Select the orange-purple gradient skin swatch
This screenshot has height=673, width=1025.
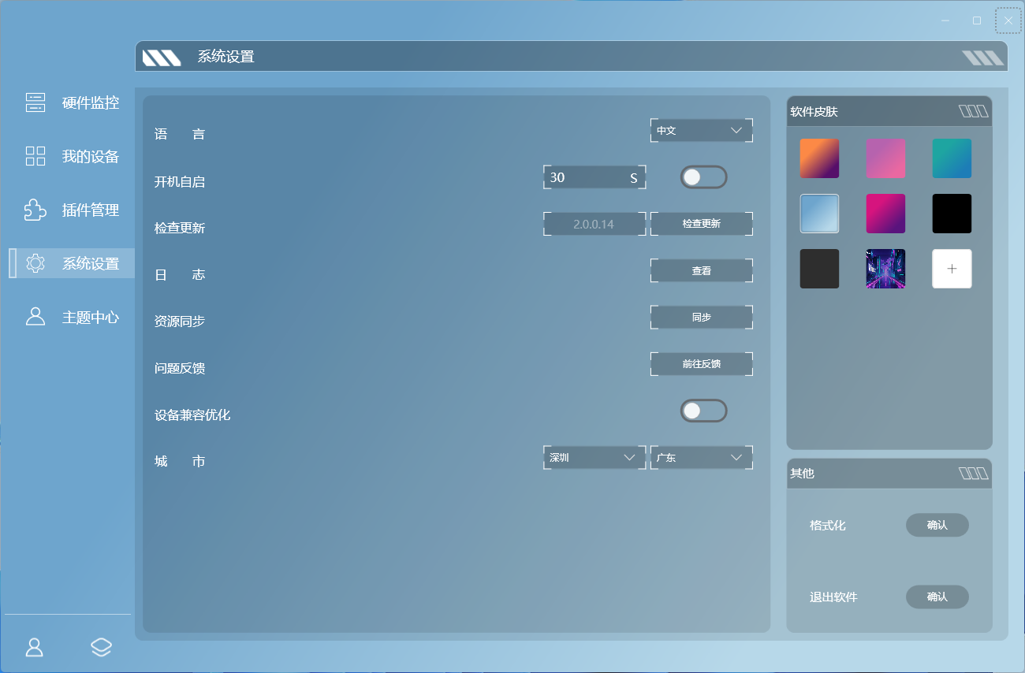819,158
